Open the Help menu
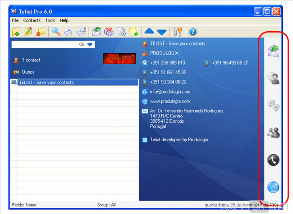This screenshot has width=293, height=214. tap(64, 20)
